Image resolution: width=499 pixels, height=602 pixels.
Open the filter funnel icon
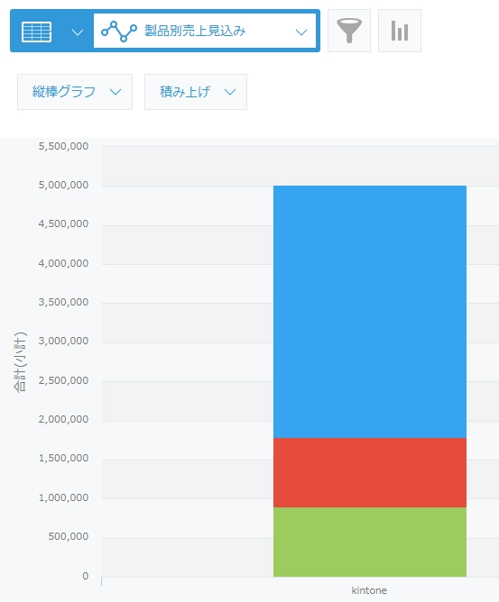point(349,31)
